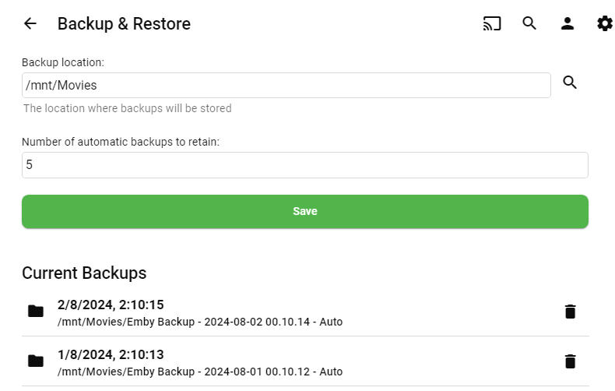Image resolution: width=615 pixels, height=391 pixels.
Task: Go back using the arrow icon
Action: pyautogui.click(x=30, y=23)
